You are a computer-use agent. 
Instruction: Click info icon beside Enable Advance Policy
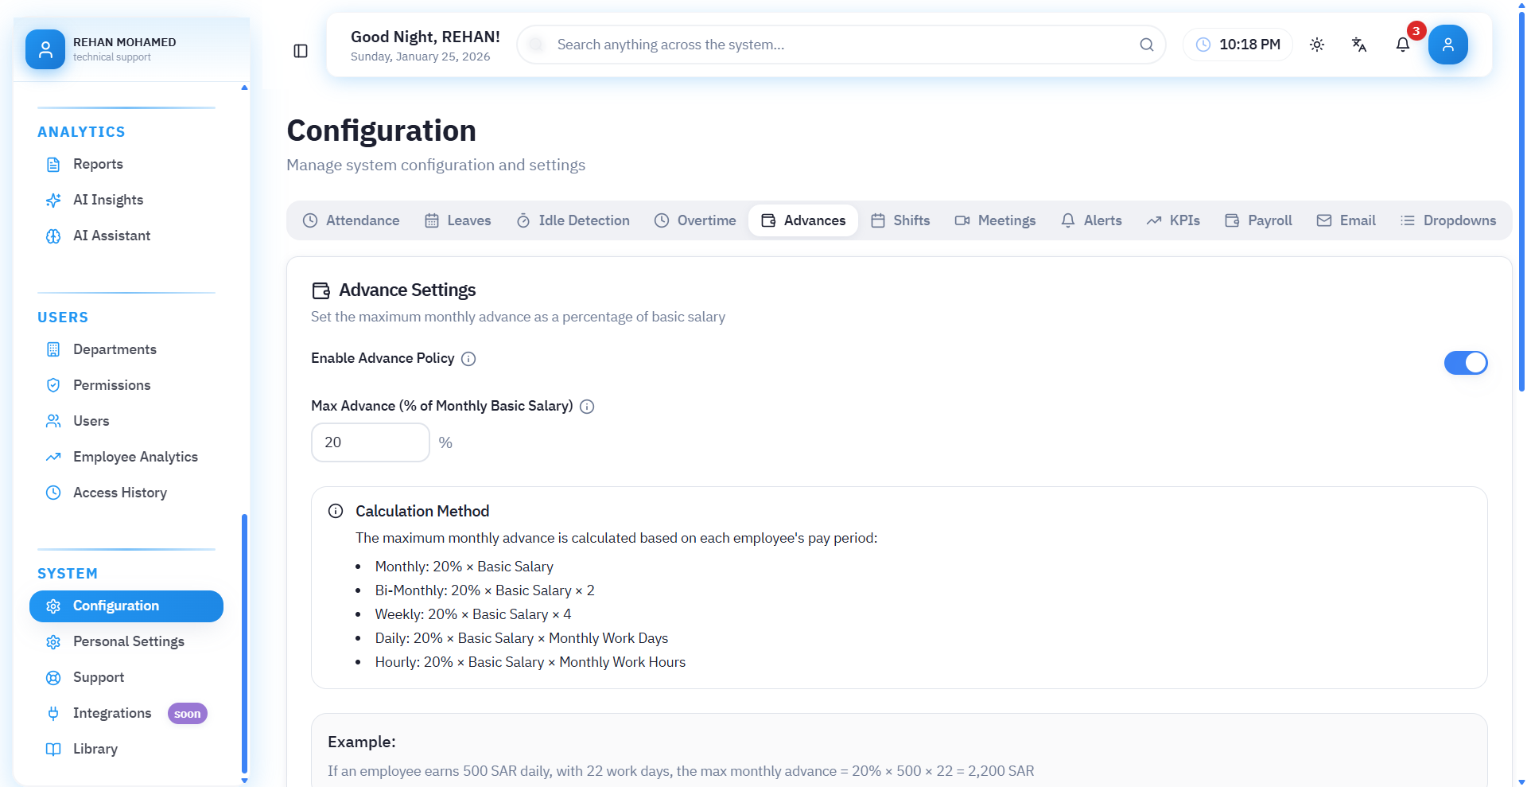(468, 359)
